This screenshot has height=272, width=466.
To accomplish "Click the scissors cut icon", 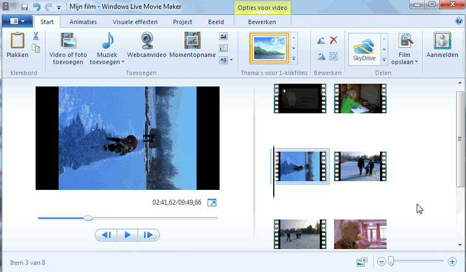I will (x=36, y=36).
